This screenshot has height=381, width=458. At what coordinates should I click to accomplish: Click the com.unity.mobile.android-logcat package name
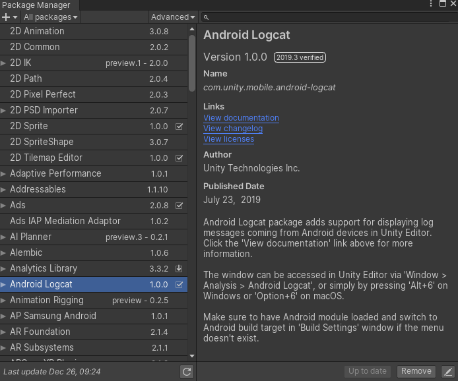point(269,88)
